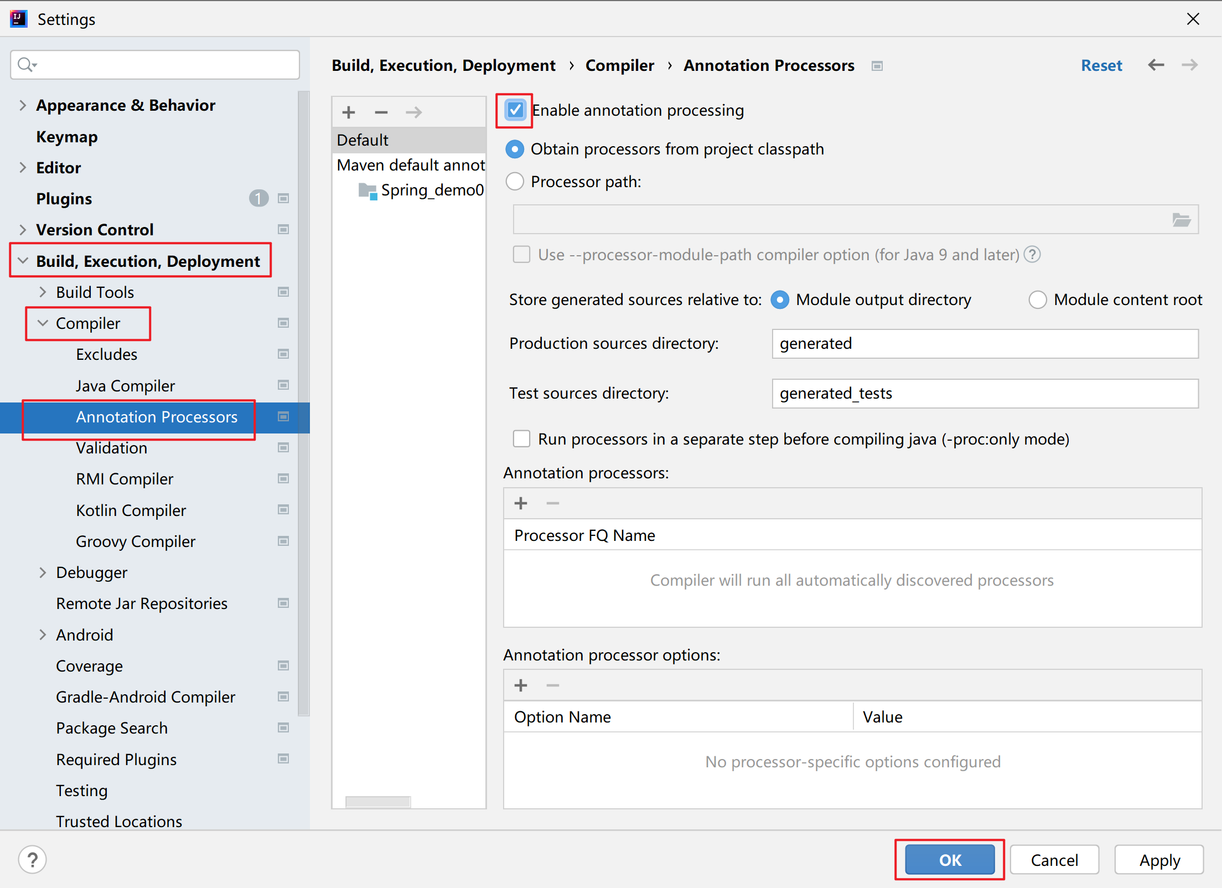
Task: Click the browse folder icon for processor path
Action: [1182, 220]
